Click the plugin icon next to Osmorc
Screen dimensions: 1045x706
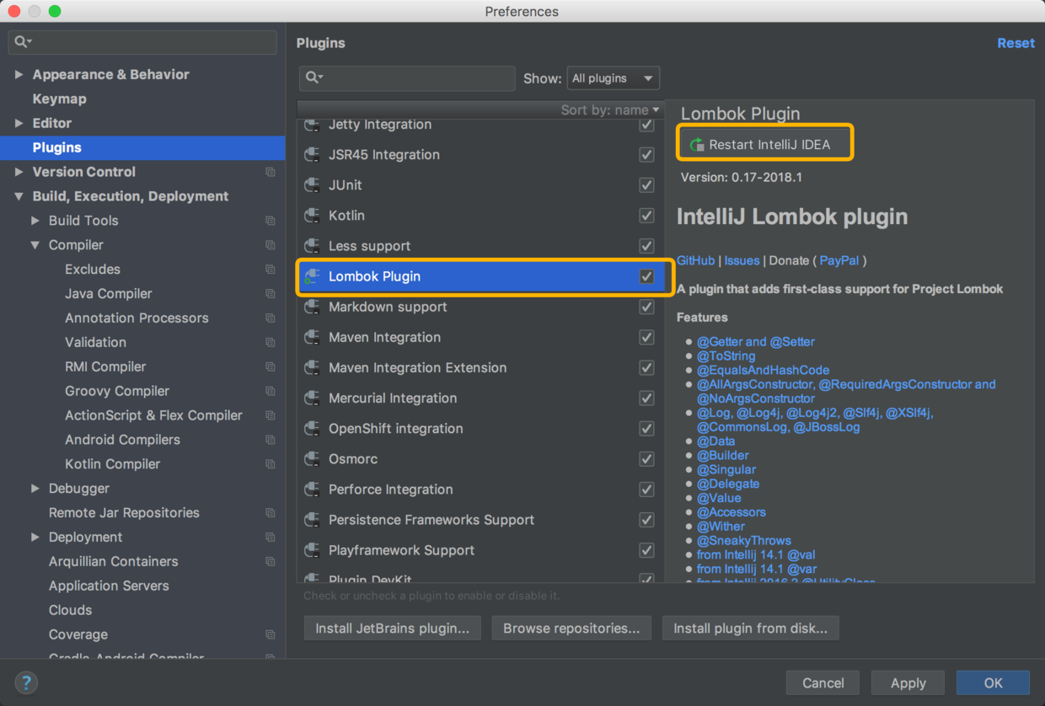point(313,459)
